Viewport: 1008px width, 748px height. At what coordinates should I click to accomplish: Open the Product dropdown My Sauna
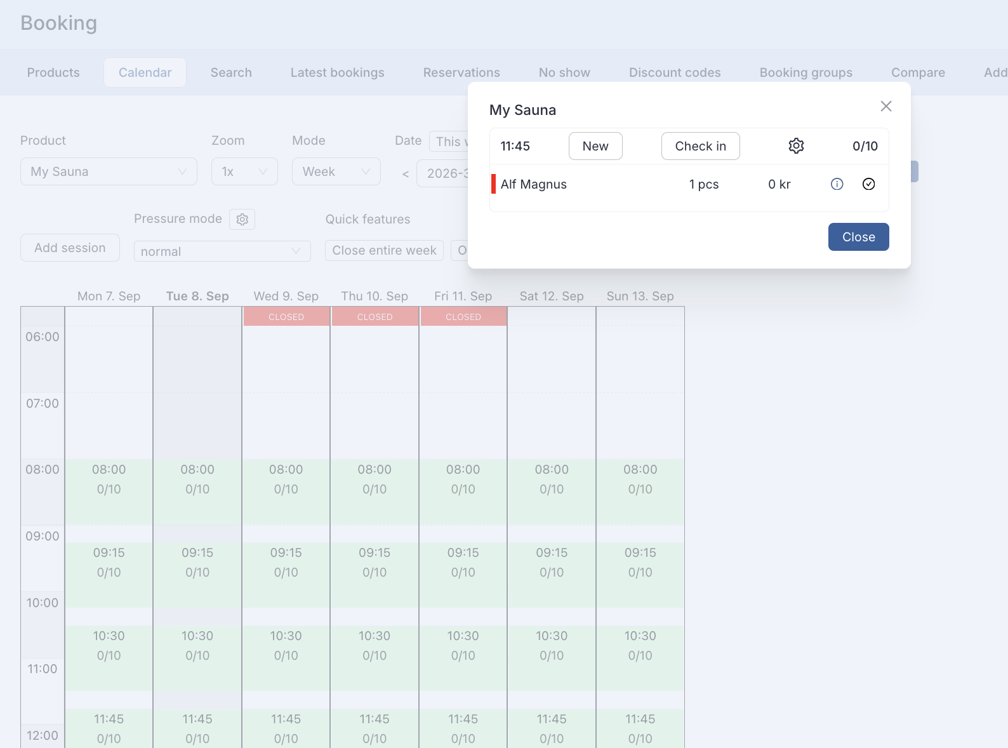109,171
